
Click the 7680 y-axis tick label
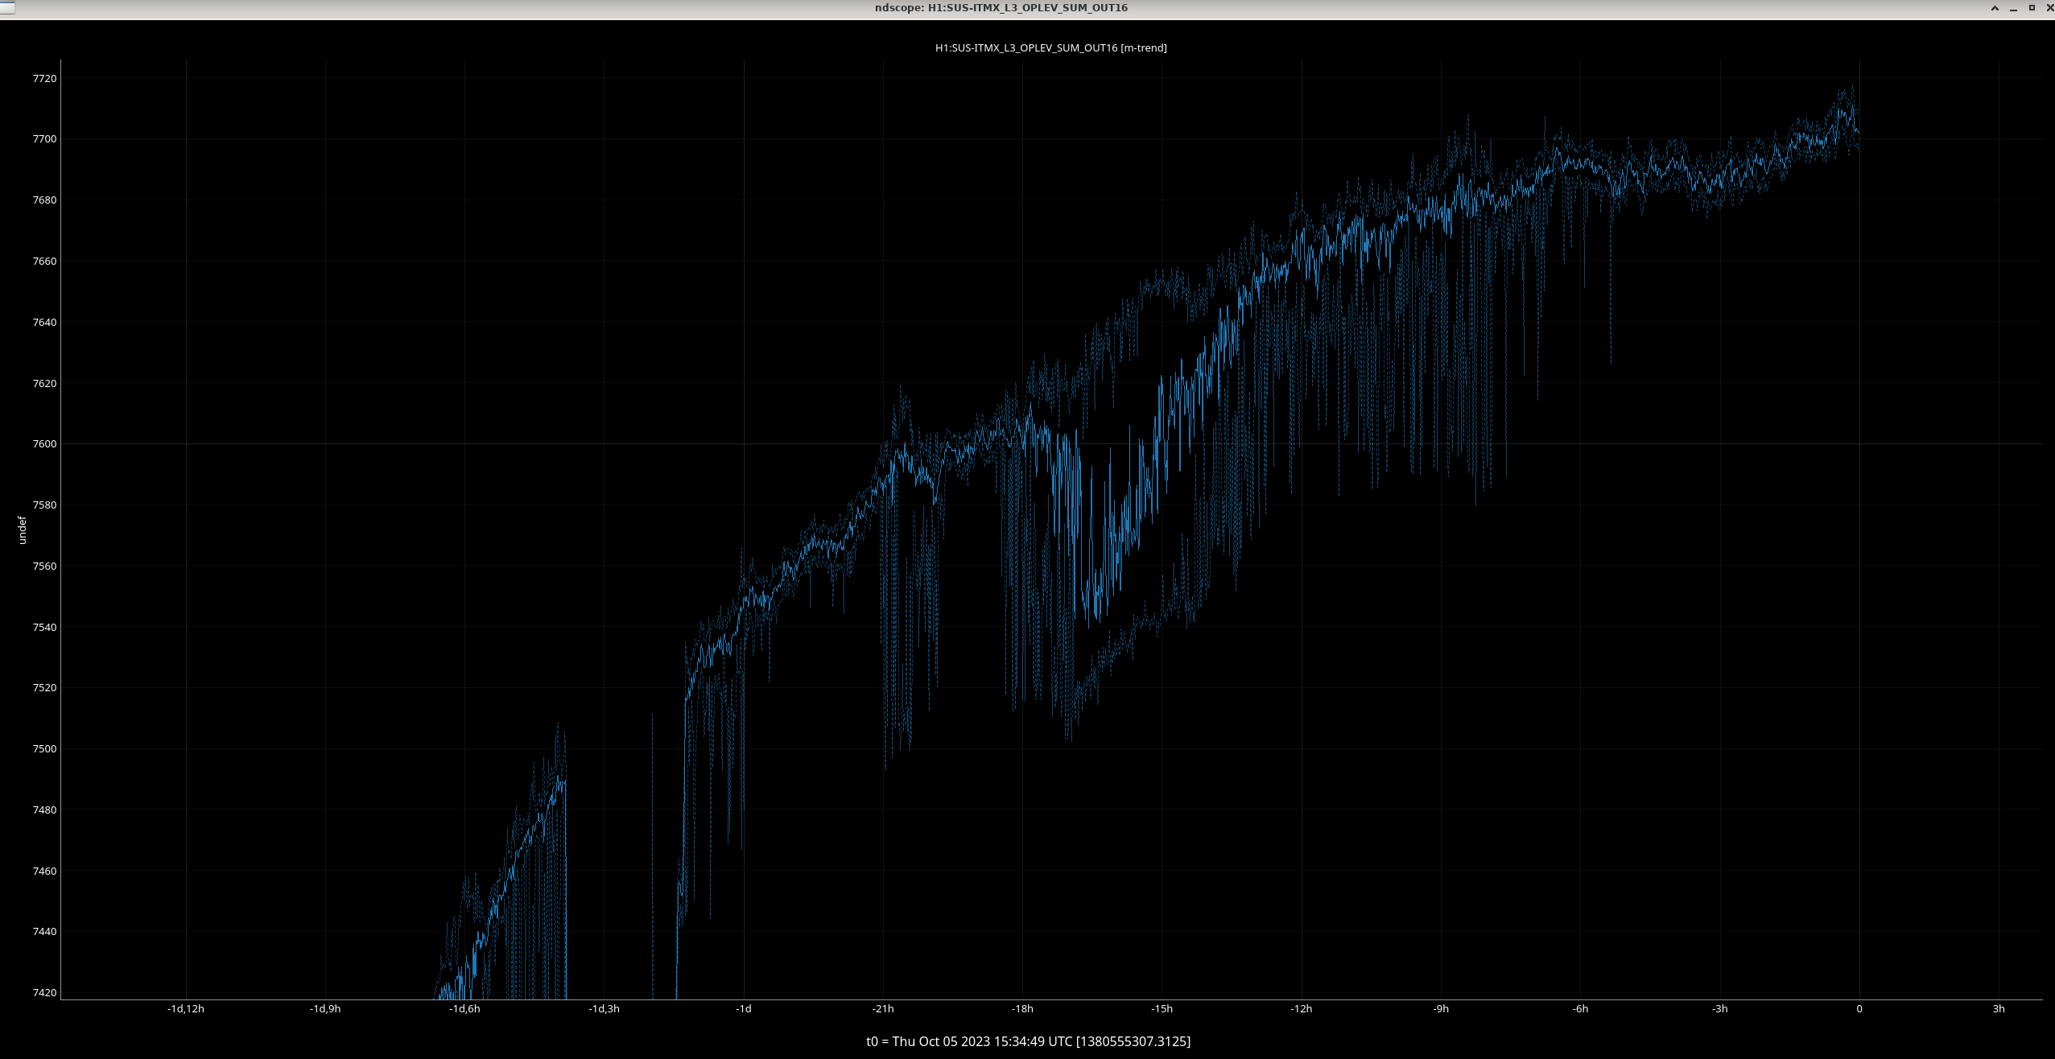coord(44,200)
